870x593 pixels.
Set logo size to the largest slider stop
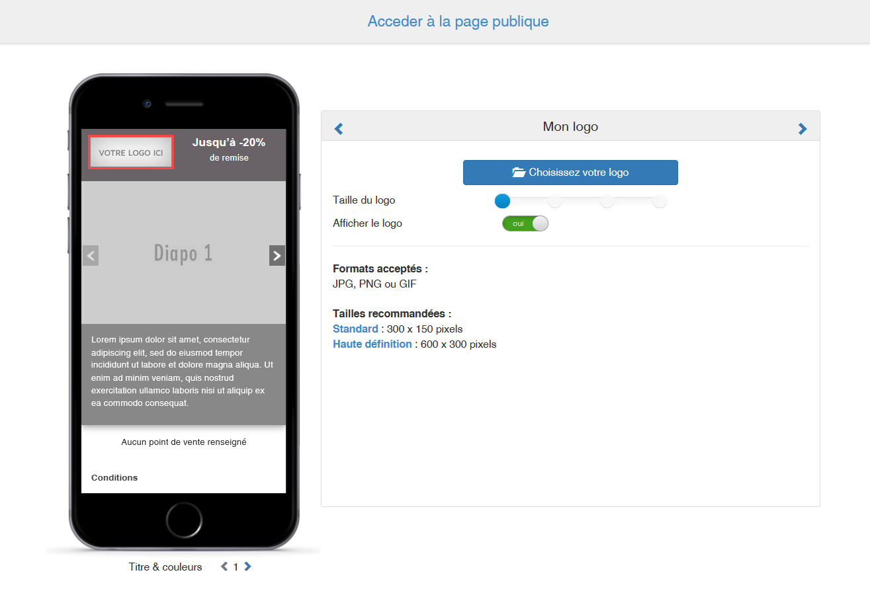660,201
